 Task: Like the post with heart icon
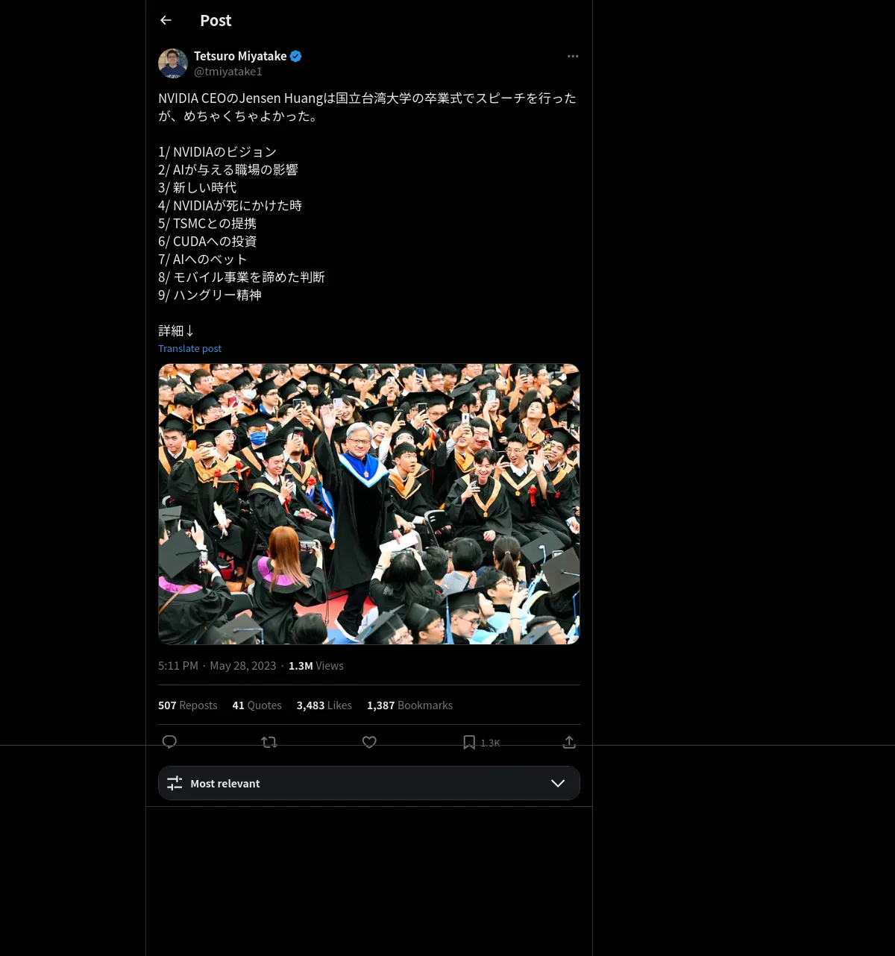pos(369,742)
